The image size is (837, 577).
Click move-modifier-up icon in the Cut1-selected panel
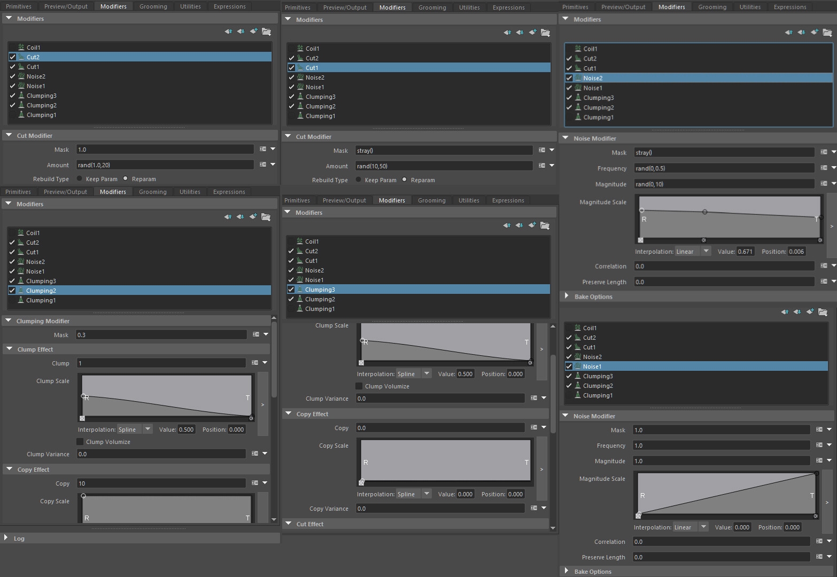(507, 33)
